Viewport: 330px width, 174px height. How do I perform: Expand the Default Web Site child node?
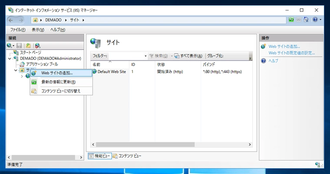click(x=22, y=76)
